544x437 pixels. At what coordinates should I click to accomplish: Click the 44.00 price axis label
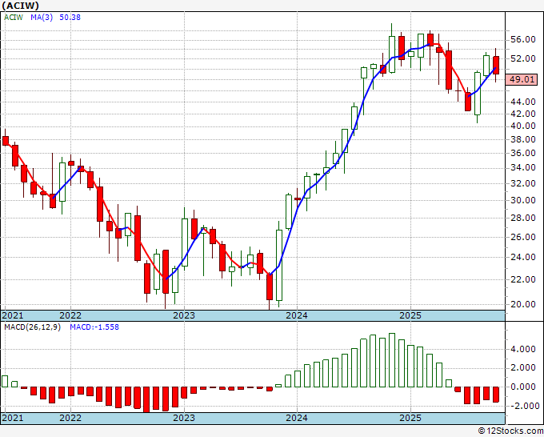point(523,102)
